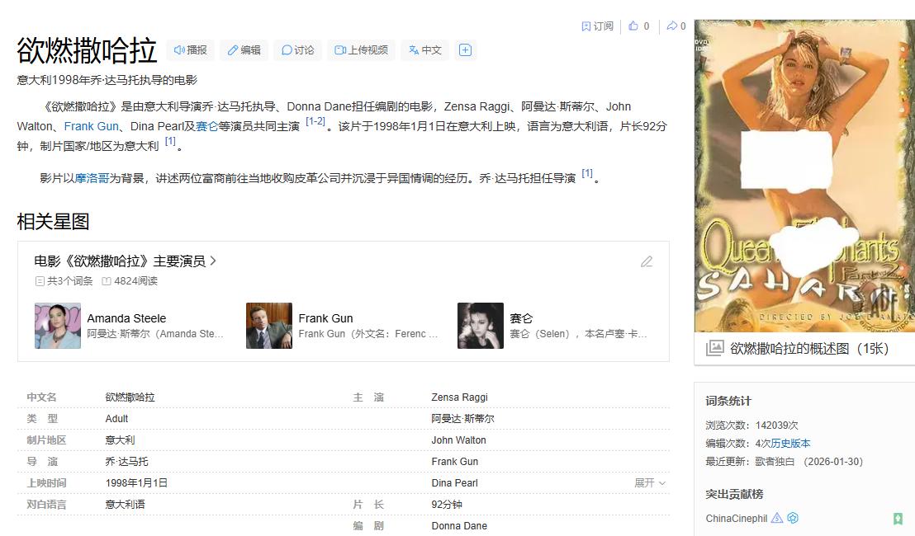915x536 pixels.
Task: Open the Frank Gun link in the intro
Action: pos(91,126)
